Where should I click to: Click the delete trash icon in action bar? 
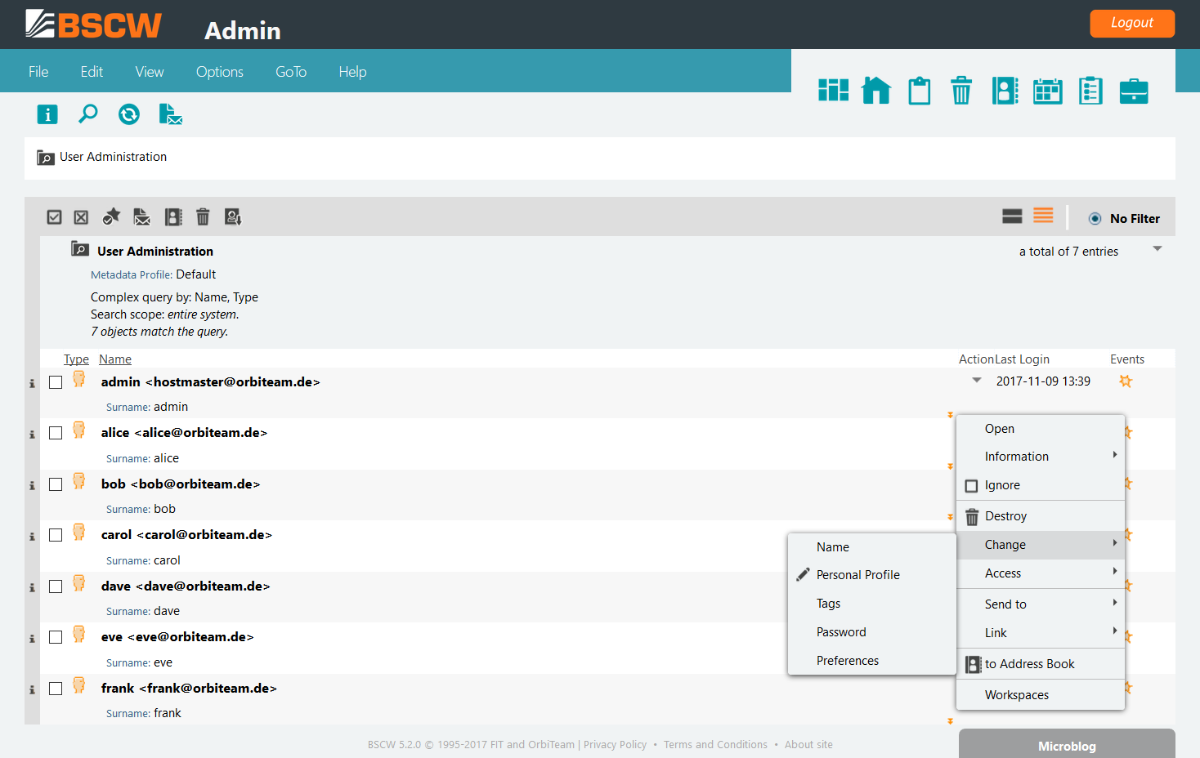click(x=203, y=216)
